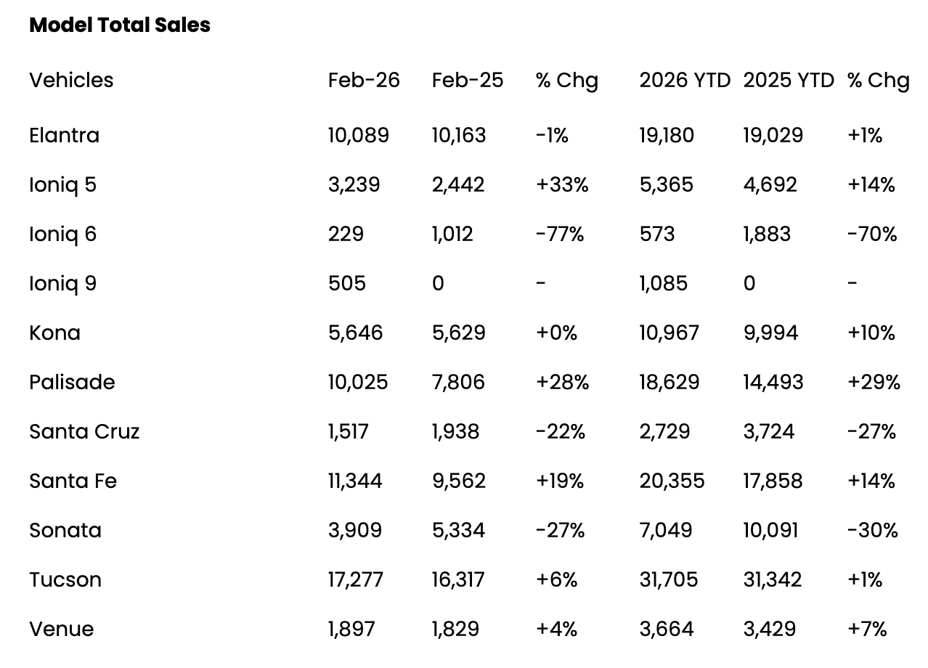928x668 pixels.
Task: Click the Sonata row label
Action: click(65, 531)
